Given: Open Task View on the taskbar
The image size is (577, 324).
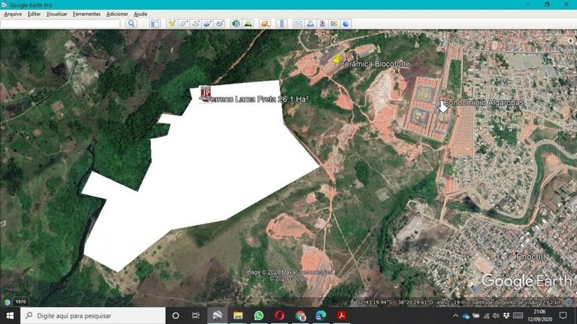Looking at the screenshot, I should 196,316.
